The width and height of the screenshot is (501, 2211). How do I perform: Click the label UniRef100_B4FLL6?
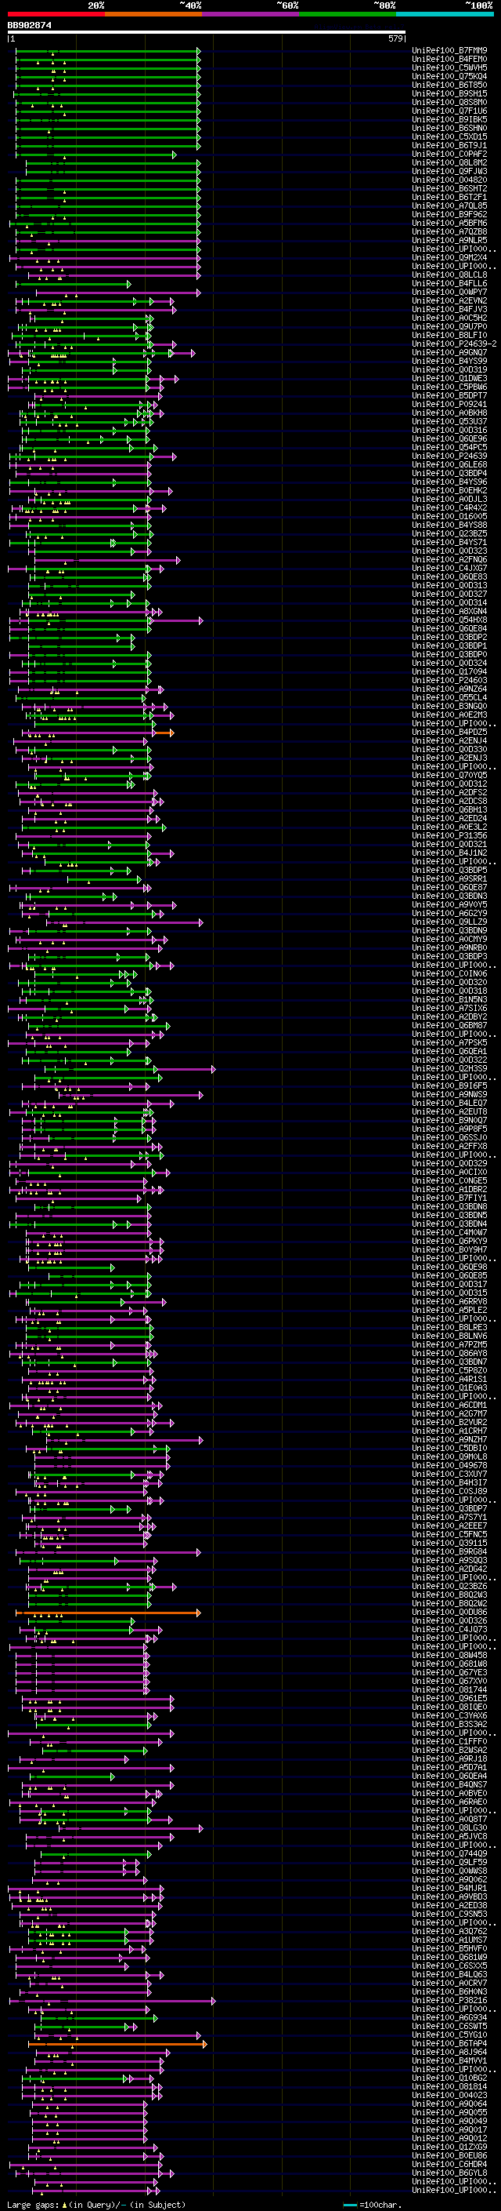449,283
